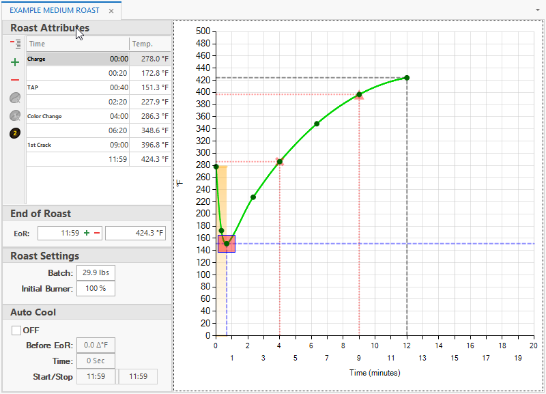The height and width of the screenshot is (394, 546).
Task: Click the EoR temperature field
Action: [x=135, y=234]
